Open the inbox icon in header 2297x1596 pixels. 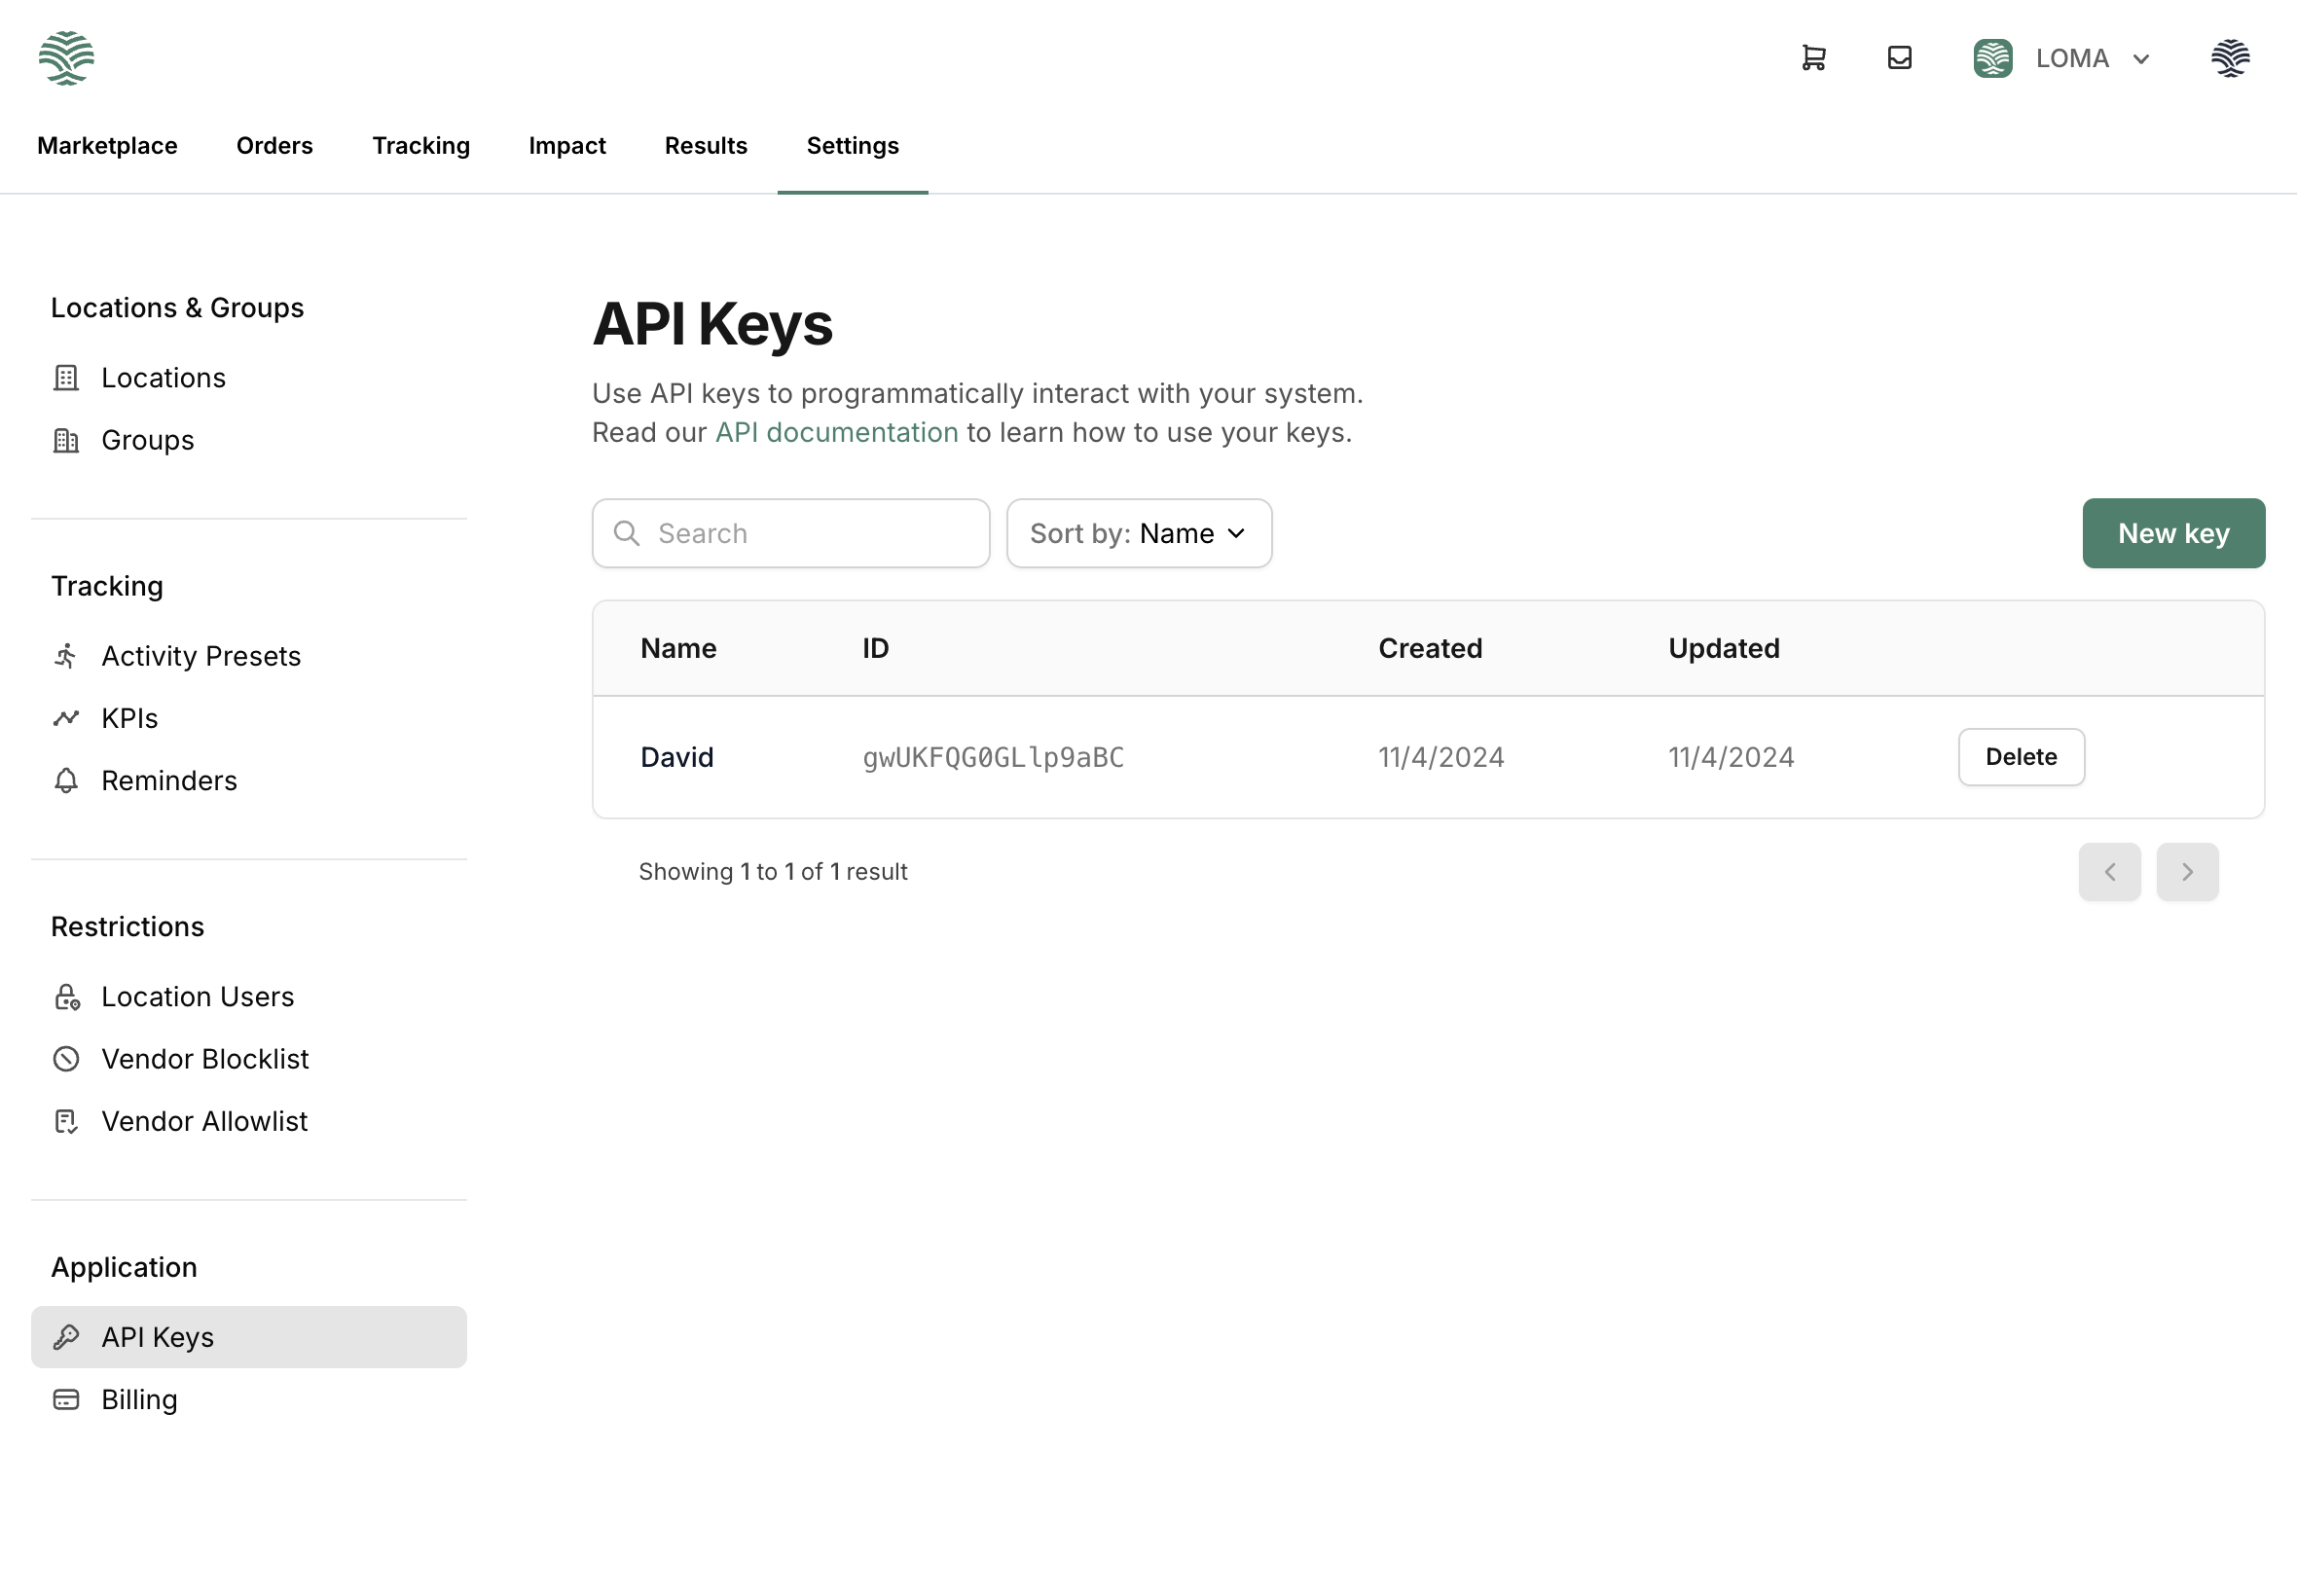click(1899, 58)
